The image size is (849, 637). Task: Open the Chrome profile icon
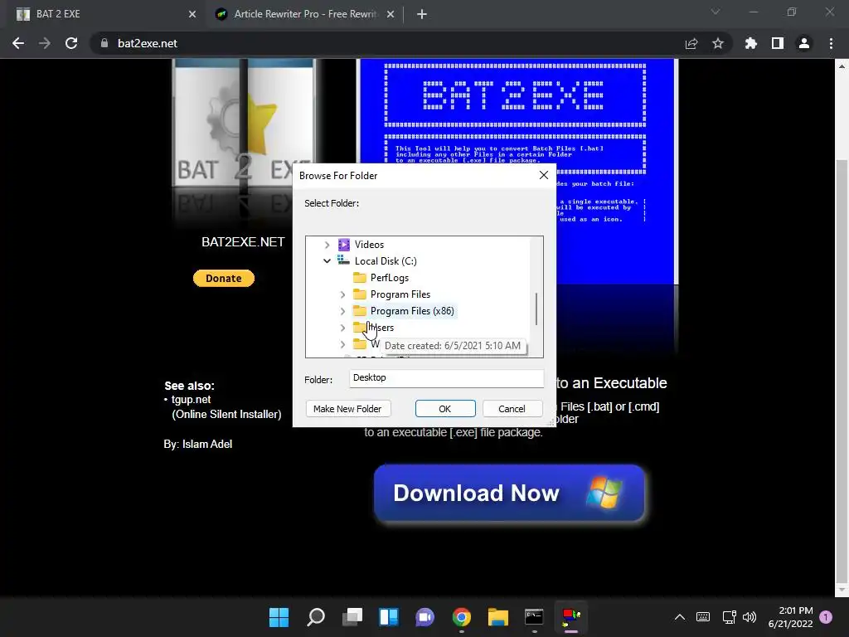tap(804, 43)
